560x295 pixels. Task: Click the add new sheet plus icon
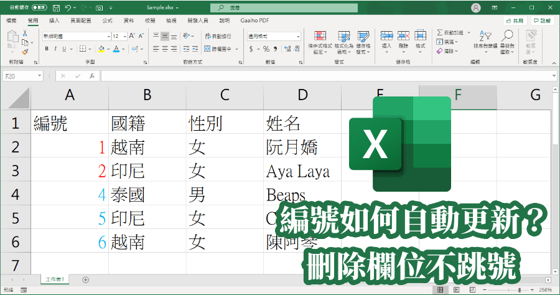pos(86,279)
